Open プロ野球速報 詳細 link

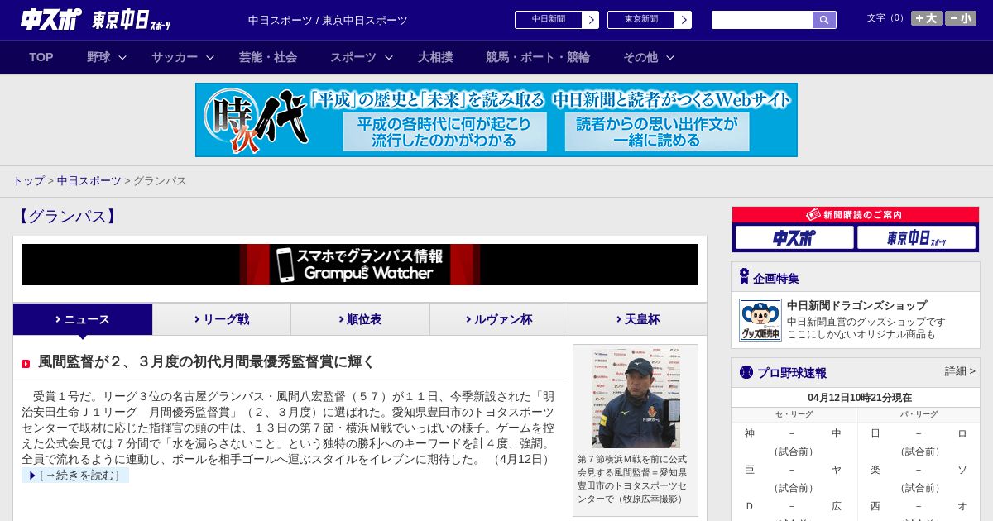click(960, 371)
